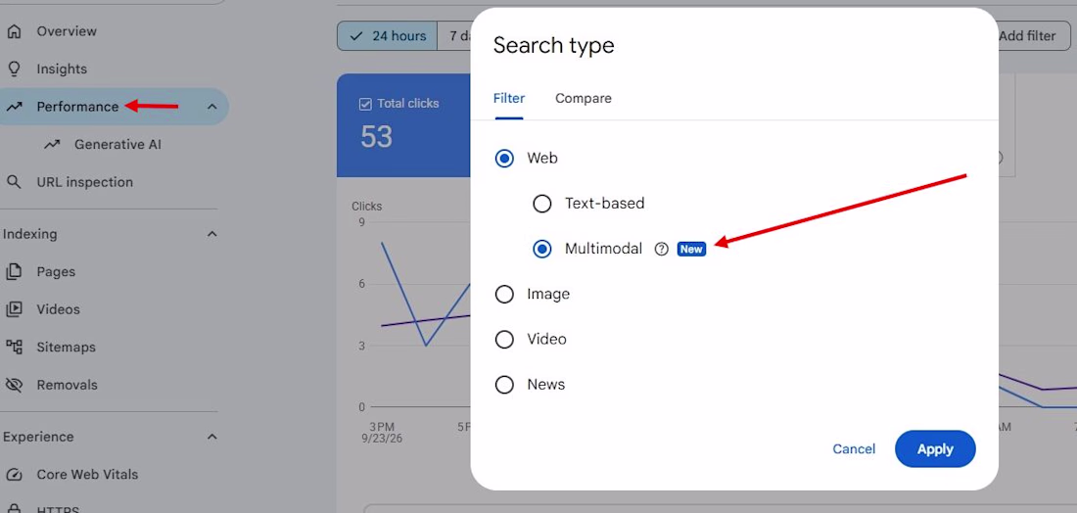Click the Core Web Vitals gauge icon
The image size is (1077, 513).
click(x=14, y=475)
